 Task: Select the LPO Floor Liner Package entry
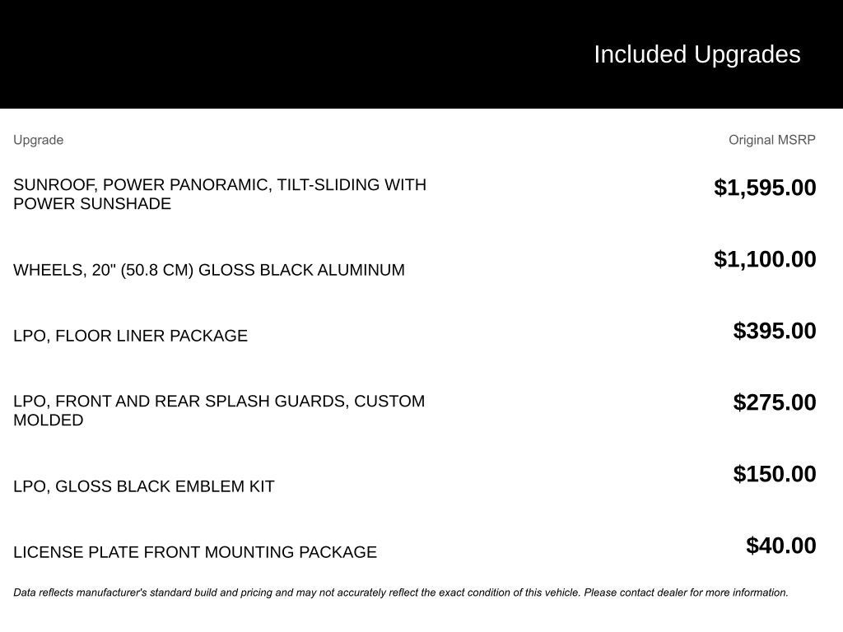pyautogui.click(x=130, y=336)
